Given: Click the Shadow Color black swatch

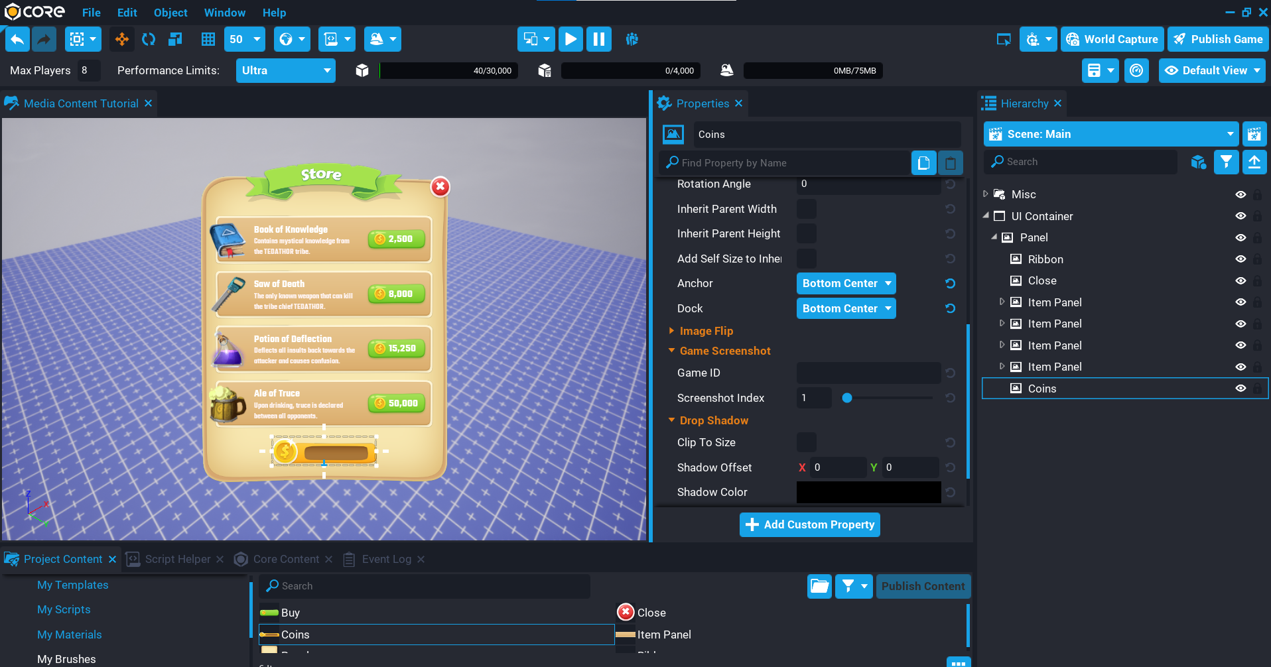Looking at the screenshot, I should point(868,492).
